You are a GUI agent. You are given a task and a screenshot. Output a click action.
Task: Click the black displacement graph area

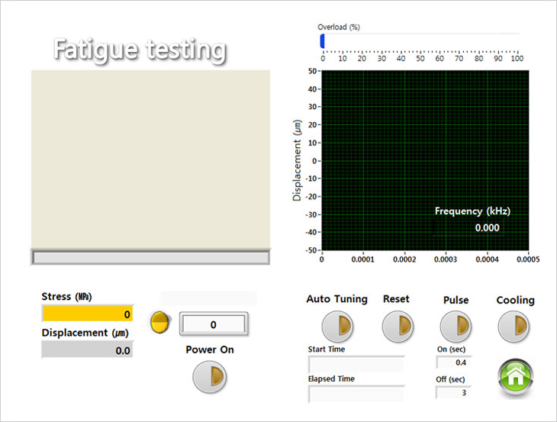pos(425,160)
